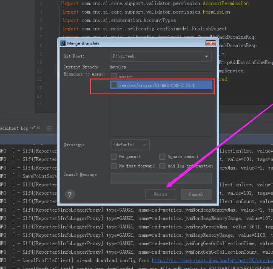Screen dimensions: 273x269
Task: Close the localhost Log tab
Action: coord(38,128)
